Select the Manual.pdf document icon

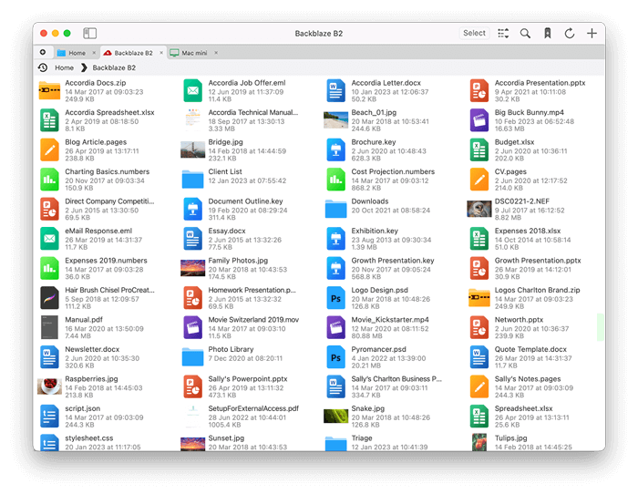[x=49, y=327]
